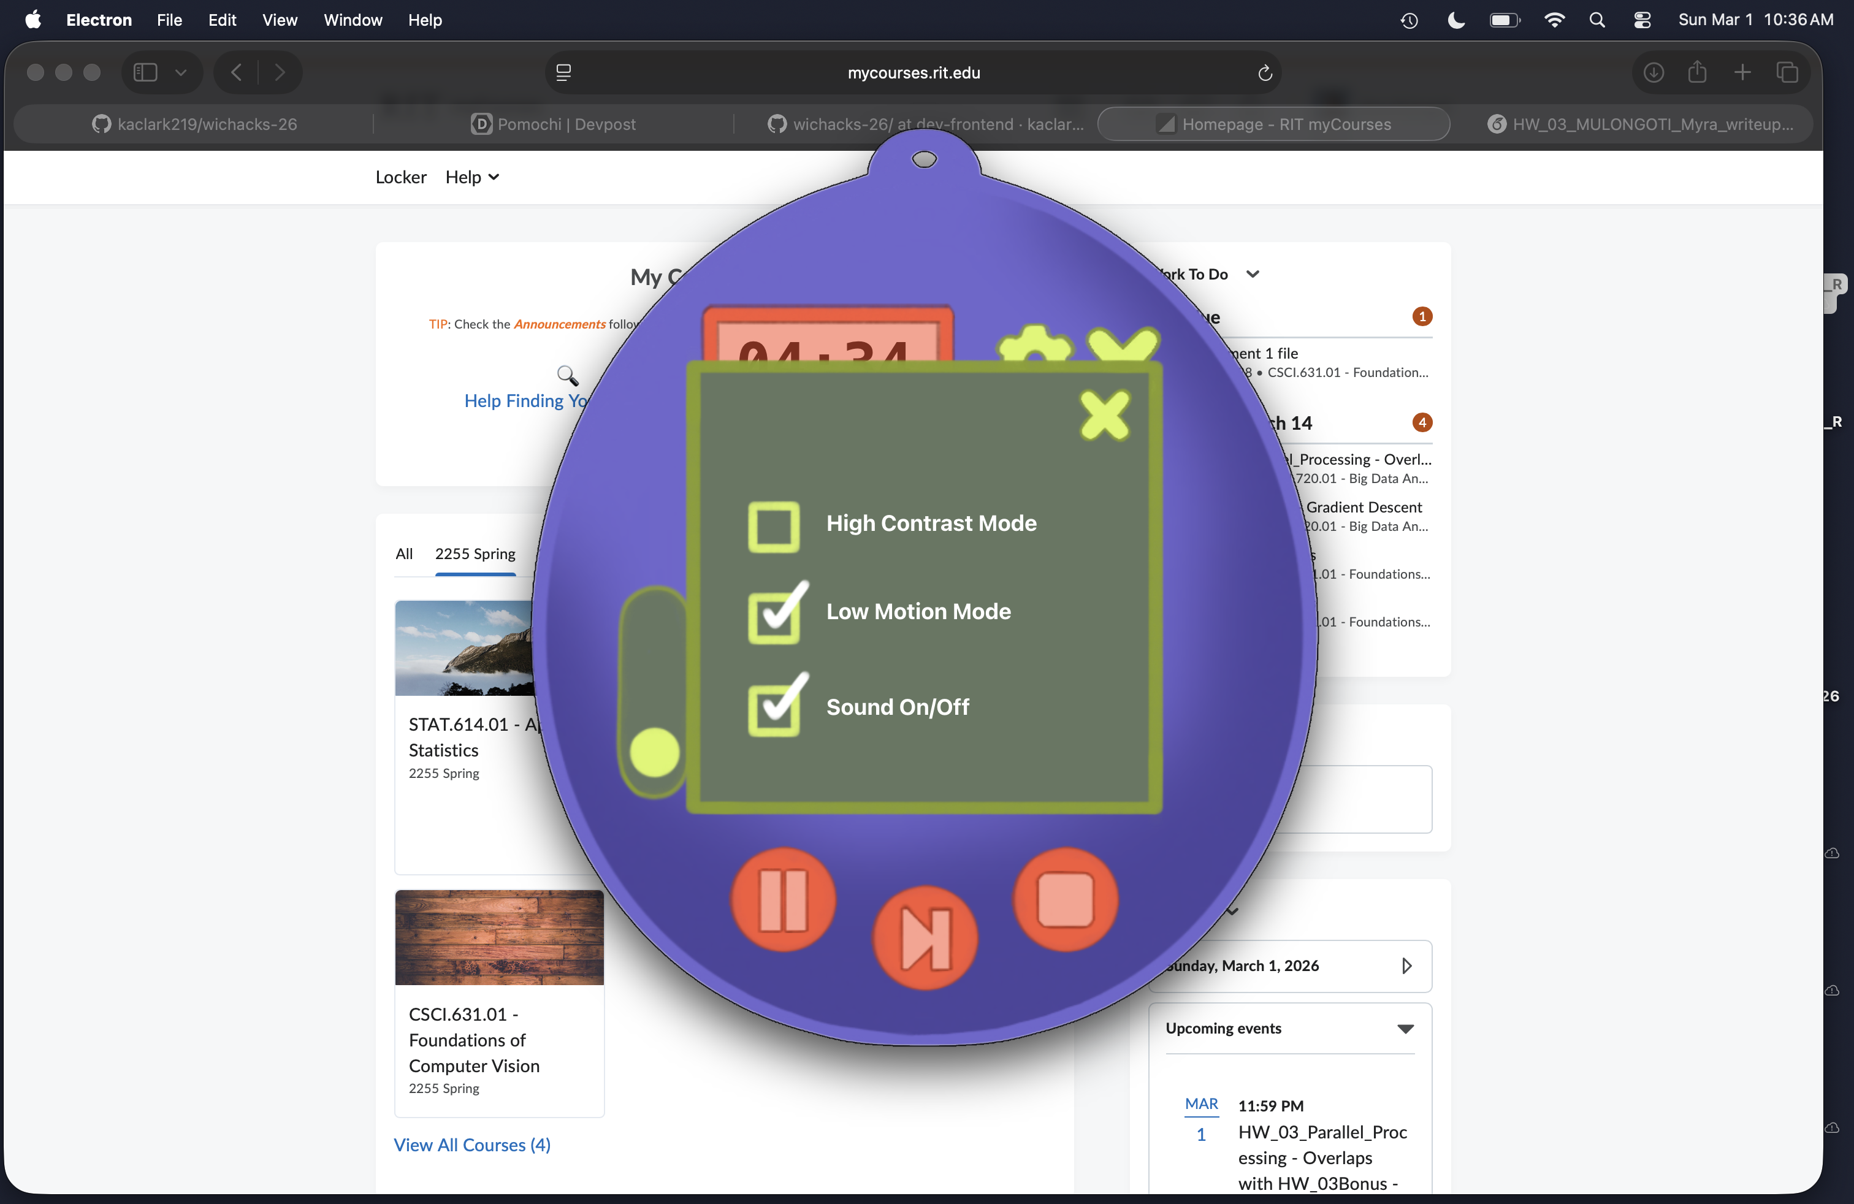This screenshot has width=1854, height=1204.
Task: Open the browser sidebar toggle icon
Action: (146, 72)
